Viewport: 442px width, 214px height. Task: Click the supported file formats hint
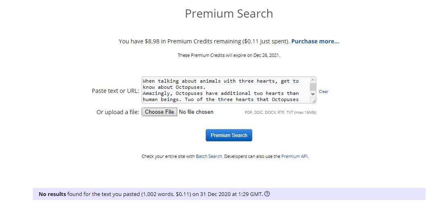[280, 113]
